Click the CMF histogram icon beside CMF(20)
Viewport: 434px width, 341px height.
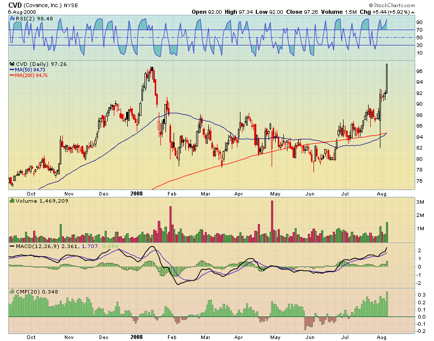(x=12, y=291)
